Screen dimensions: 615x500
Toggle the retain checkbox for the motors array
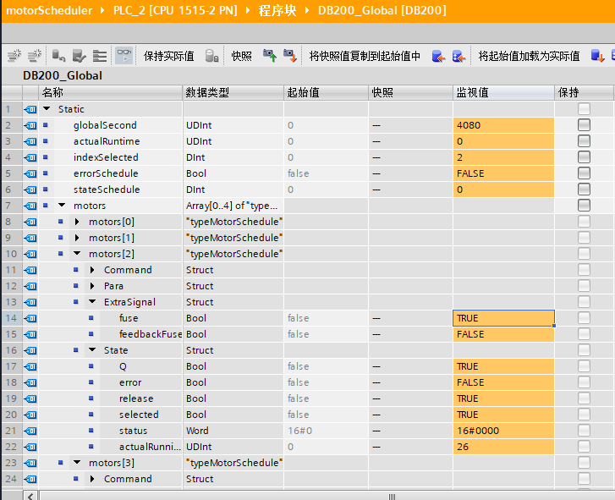tap(584, 206)
